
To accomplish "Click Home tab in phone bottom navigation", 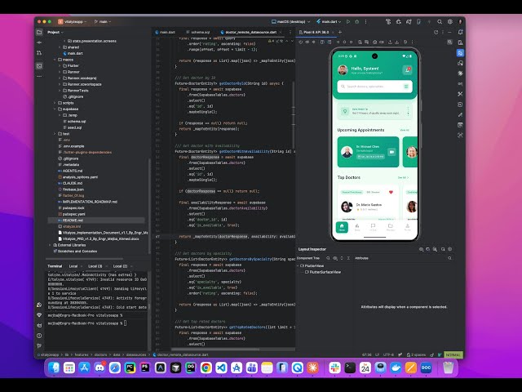I will [x=342, y=227].
